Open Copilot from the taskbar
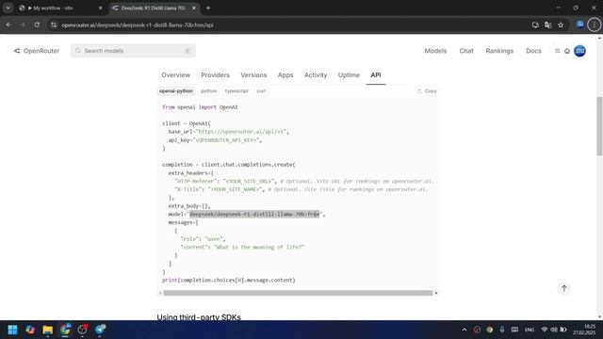603x339 pixels. pyautogui.click(x=30, y=330)
